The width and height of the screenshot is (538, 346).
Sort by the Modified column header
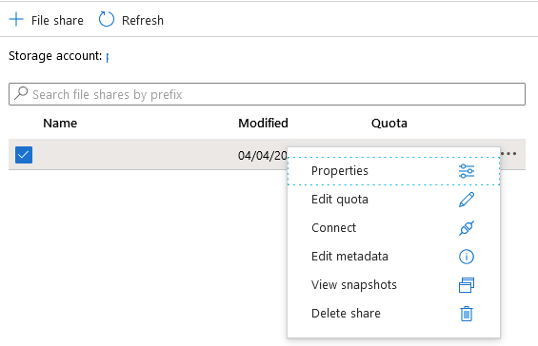263,123
